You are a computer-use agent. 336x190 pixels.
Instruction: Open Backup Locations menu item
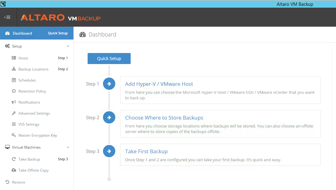coord(34,69)
